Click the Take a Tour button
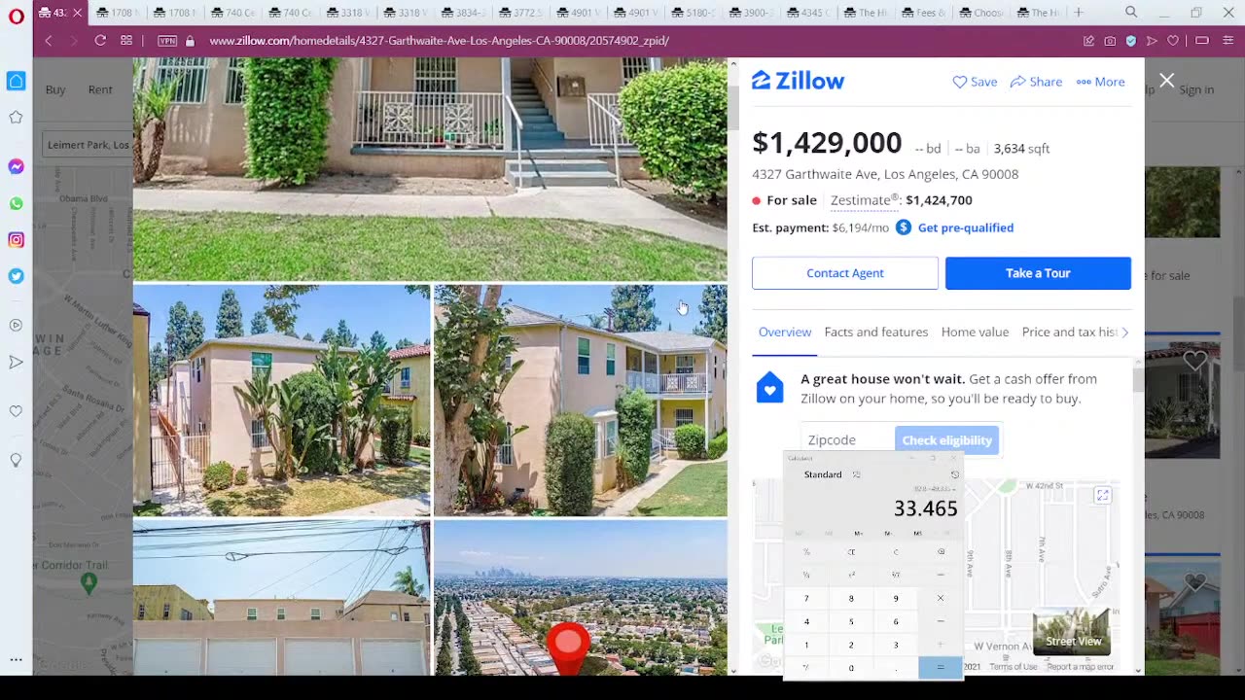Viewport: 1245px width, 700px height. tap(1038, 273)
